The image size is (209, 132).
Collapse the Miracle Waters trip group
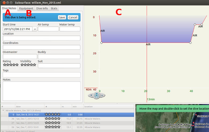coord(3,110)
